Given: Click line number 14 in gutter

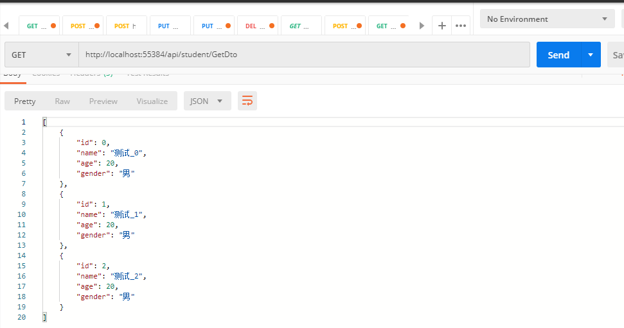Looking at the screenshot, I should coord(21,255).
